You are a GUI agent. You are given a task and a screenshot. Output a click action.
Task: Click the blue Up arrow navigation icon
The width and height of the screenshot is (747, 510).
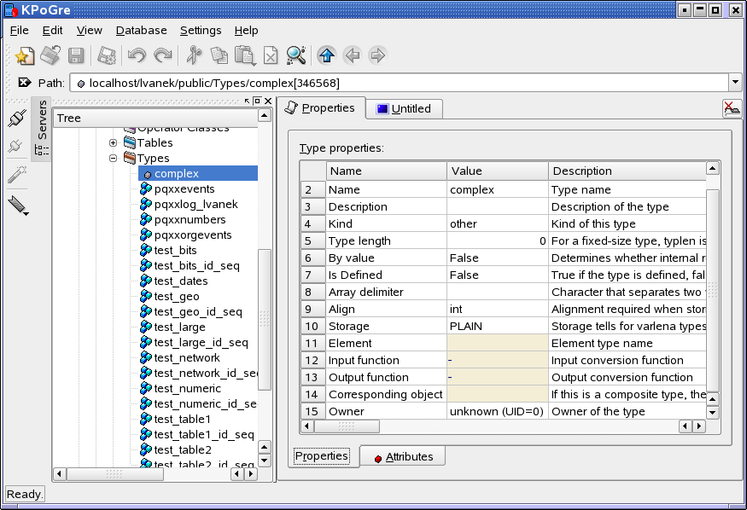click(325, 56)
